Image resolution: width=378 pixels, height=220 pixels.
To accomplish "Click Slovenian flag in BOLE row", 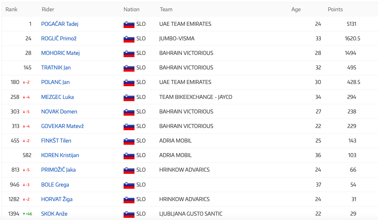I will pyautogui.click(x=129, y=185).
